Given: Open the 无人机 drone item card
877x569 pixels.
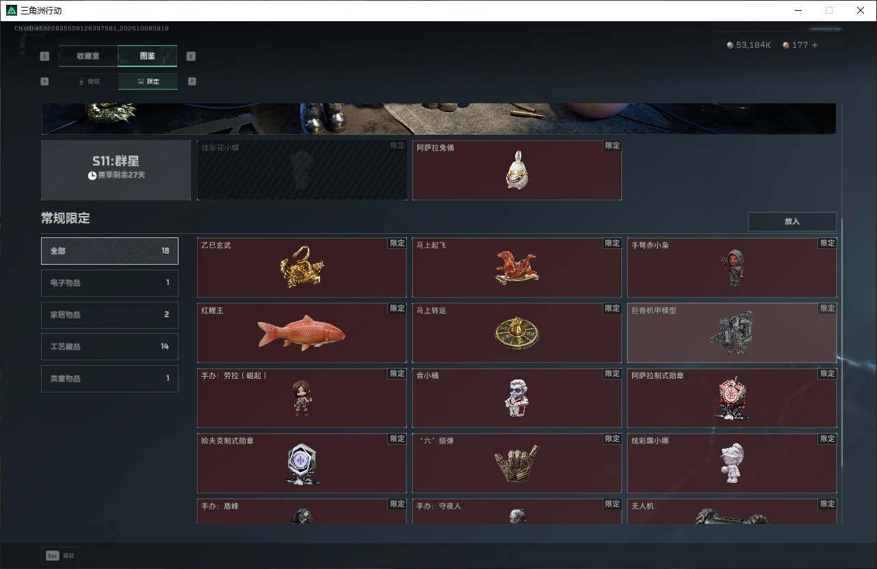Looking at the screenshot, I should (x=732, y=511).
